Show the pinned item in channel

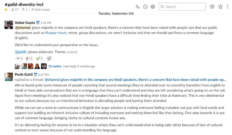[25, 10]
